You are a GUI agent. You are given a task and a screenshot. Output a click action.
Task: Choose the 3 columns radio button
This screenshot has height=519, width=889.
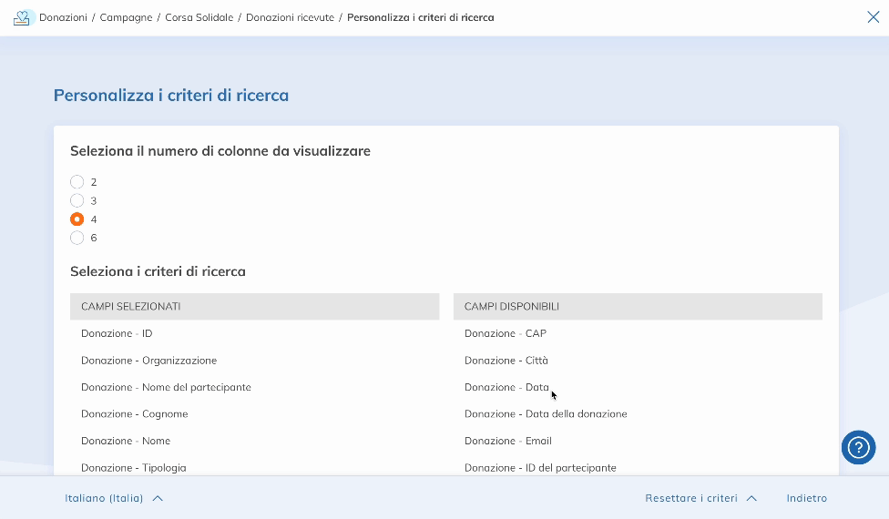(77, 200)
